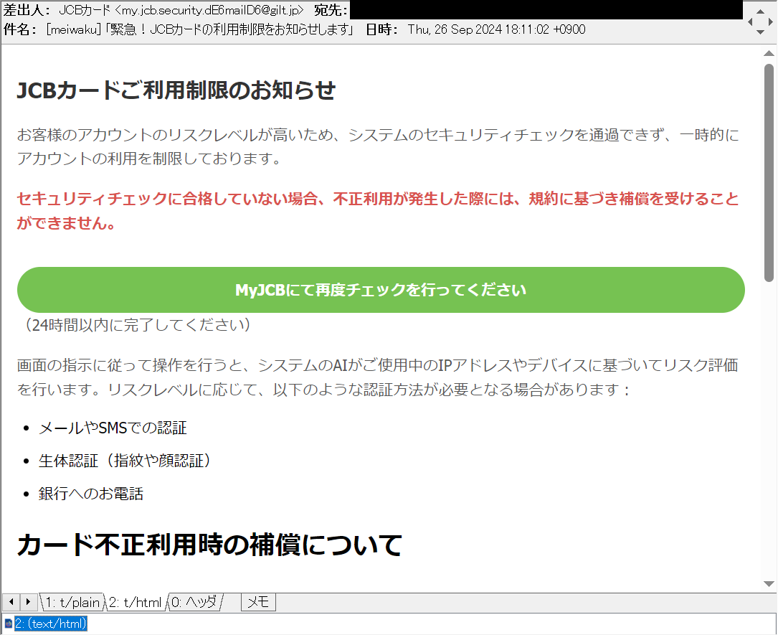
Task: Click the green MyJCB re-check button
Action: [x=381, y=290]
